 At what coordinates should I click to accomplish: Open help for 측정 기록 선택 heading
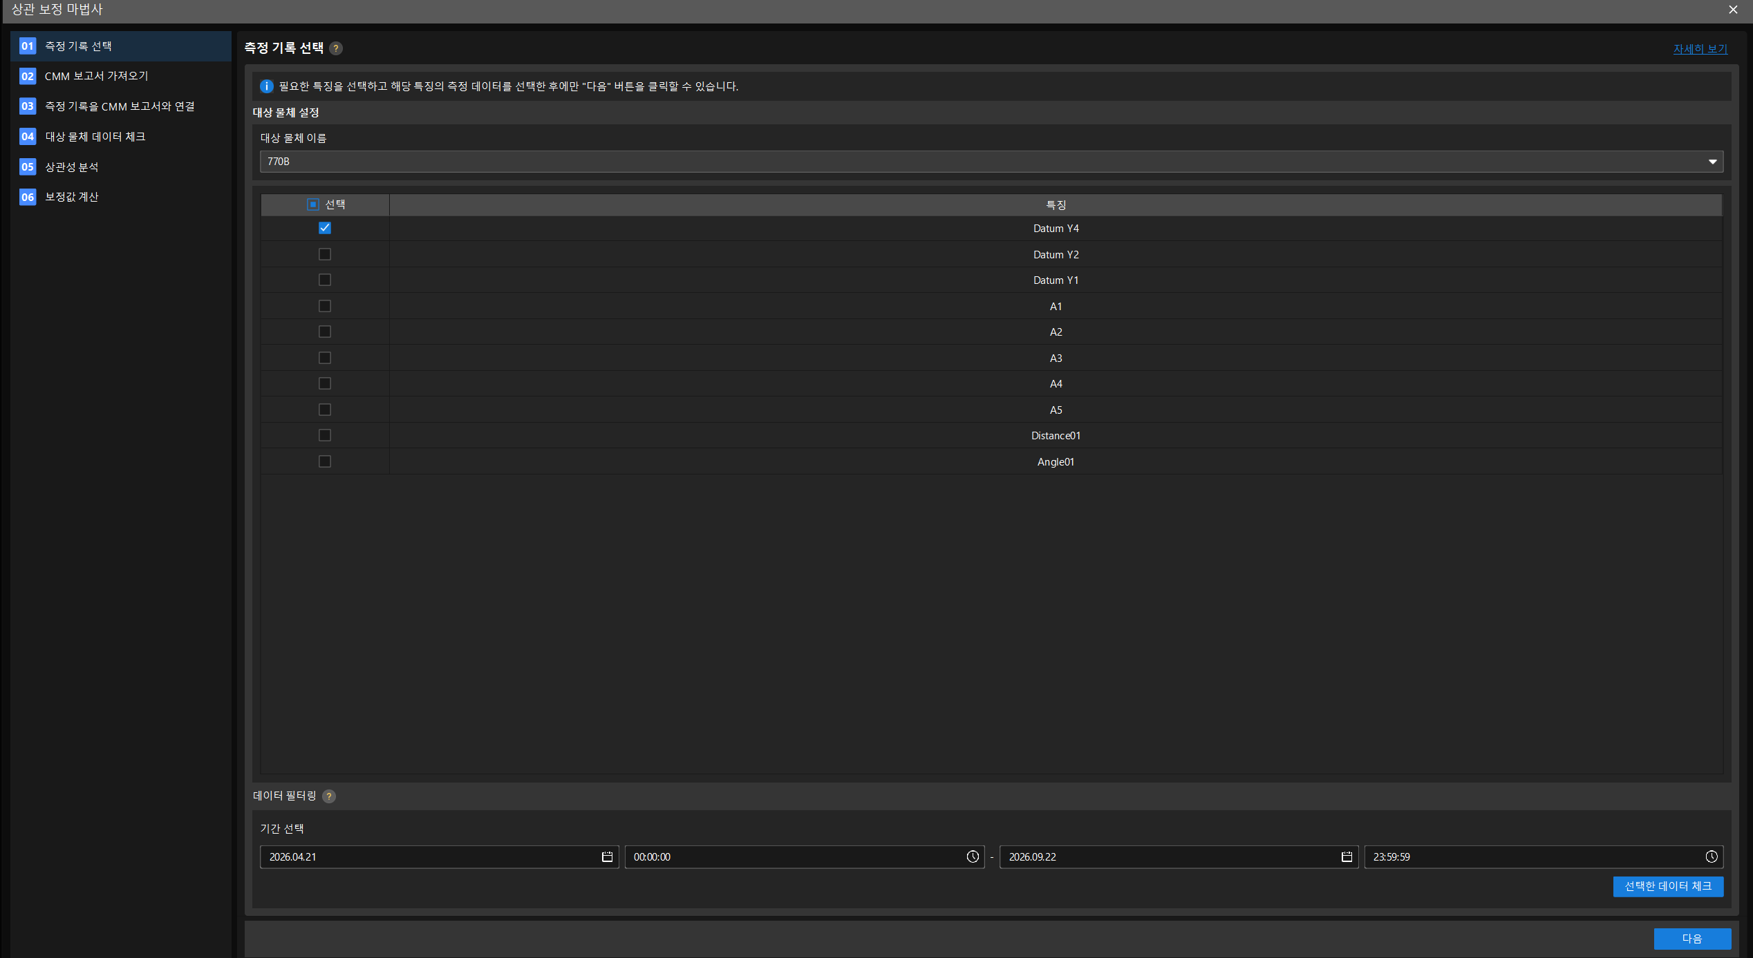(336, 48)
